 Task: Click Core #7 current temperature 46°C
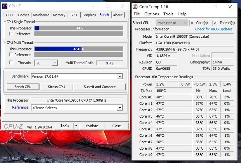[173, 142]
